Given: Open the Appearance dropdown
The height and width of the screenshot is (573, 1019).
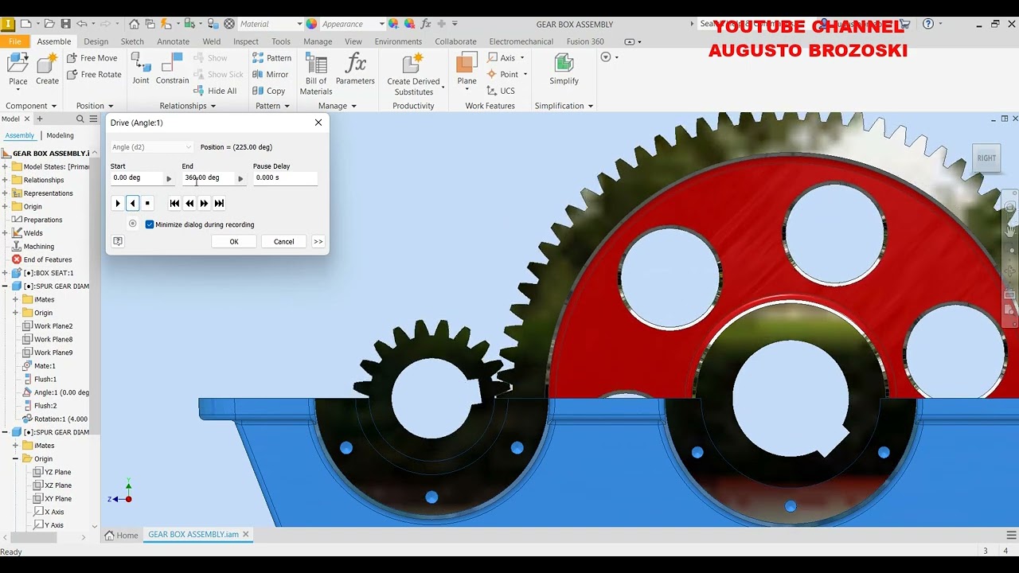Looking at the screenshot, I should click(353, 24).
